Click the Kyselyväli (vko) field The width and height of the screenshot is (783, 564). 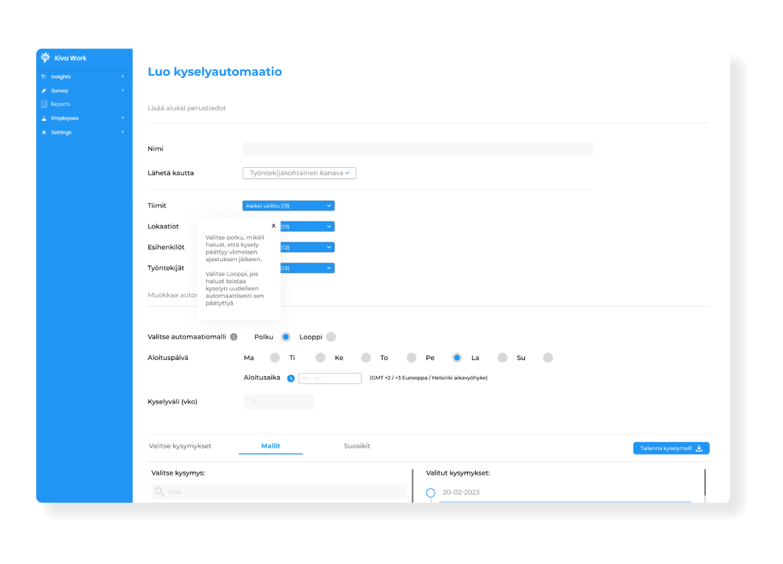point(279,402)
